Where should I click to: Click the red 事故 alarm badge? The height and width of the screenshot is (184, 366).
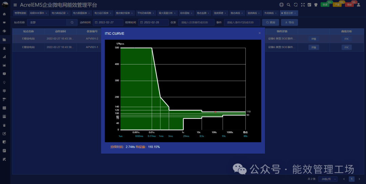[x=349, y=5]
